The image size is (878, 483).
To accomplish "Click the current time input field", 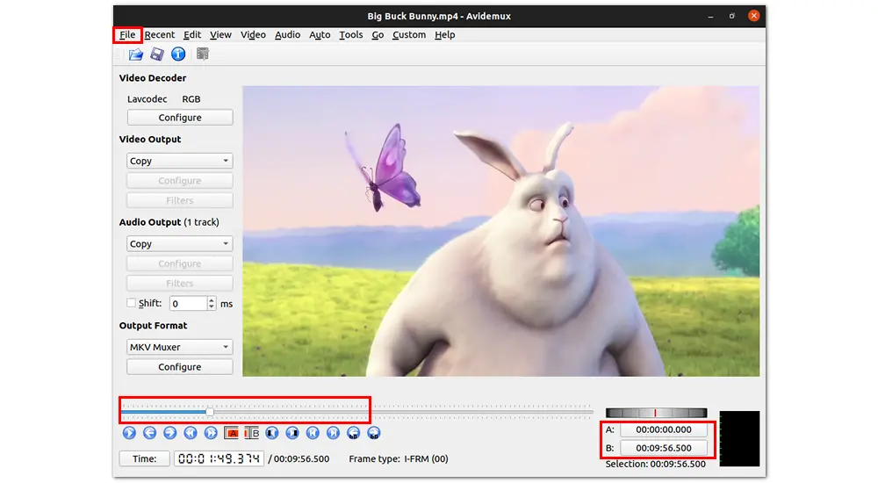I will [x=219, y=458].
